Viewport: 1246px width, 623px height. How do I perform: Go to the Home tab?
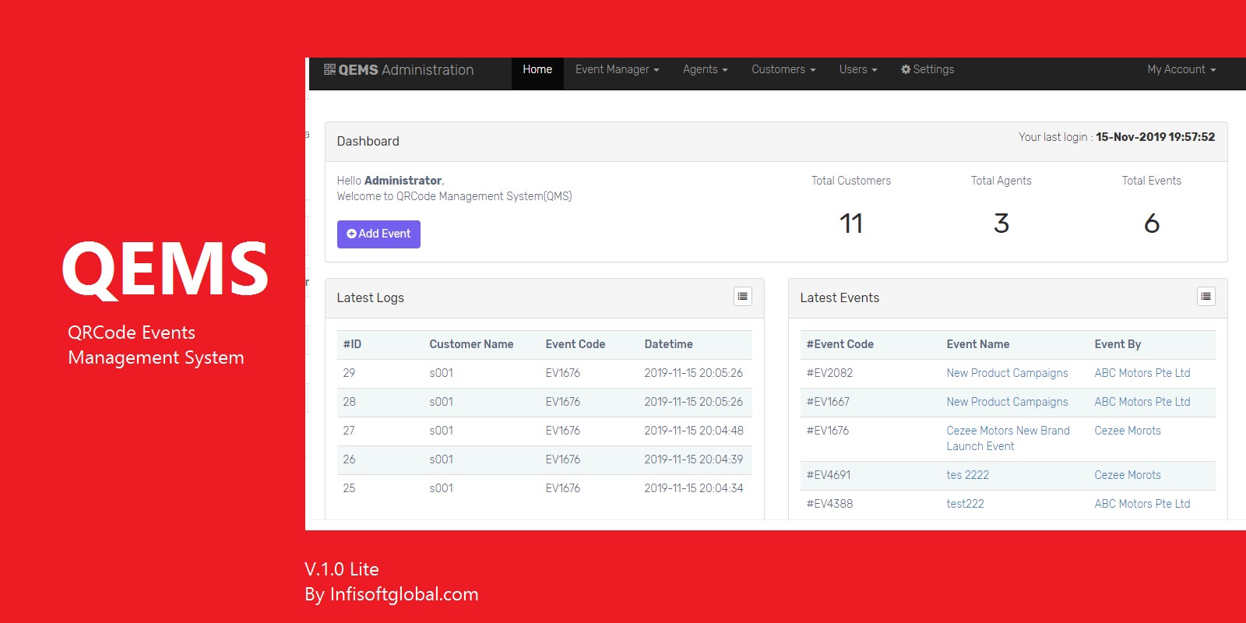pos(537,69)
